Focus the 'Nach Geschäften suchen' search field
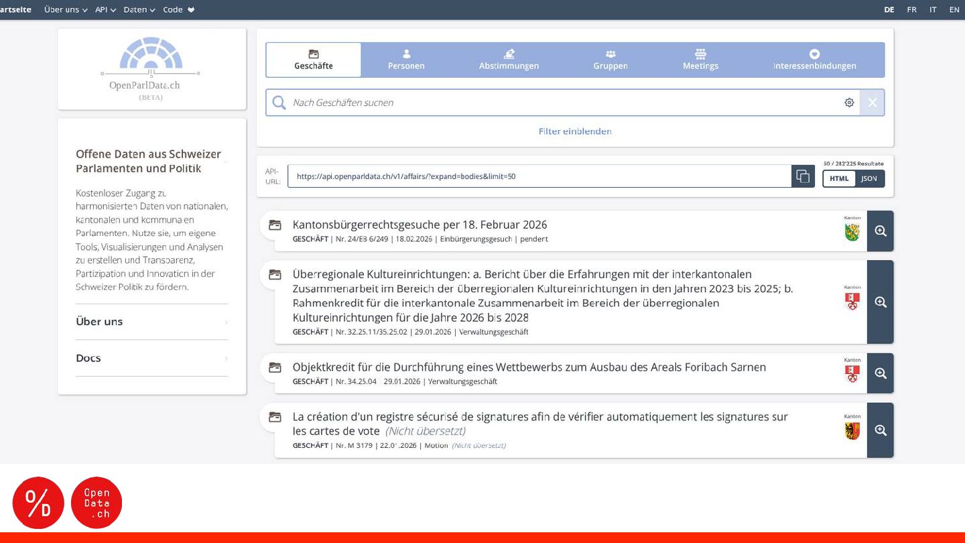This screenshot has width=965, height=543. click(x=563, y=103)
